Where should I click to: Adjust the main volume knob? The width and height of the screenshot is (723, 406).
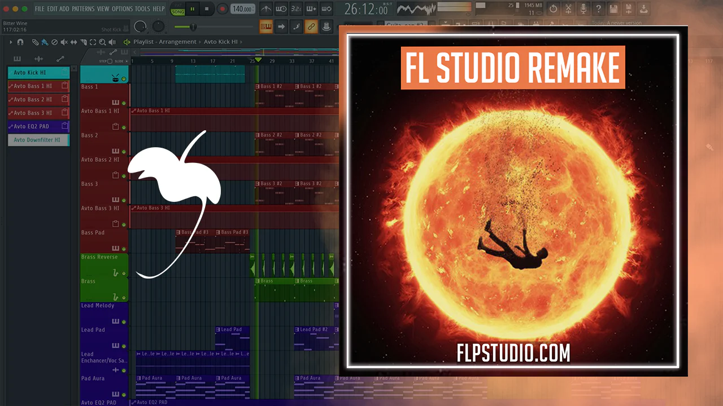[x=140, y=26]
